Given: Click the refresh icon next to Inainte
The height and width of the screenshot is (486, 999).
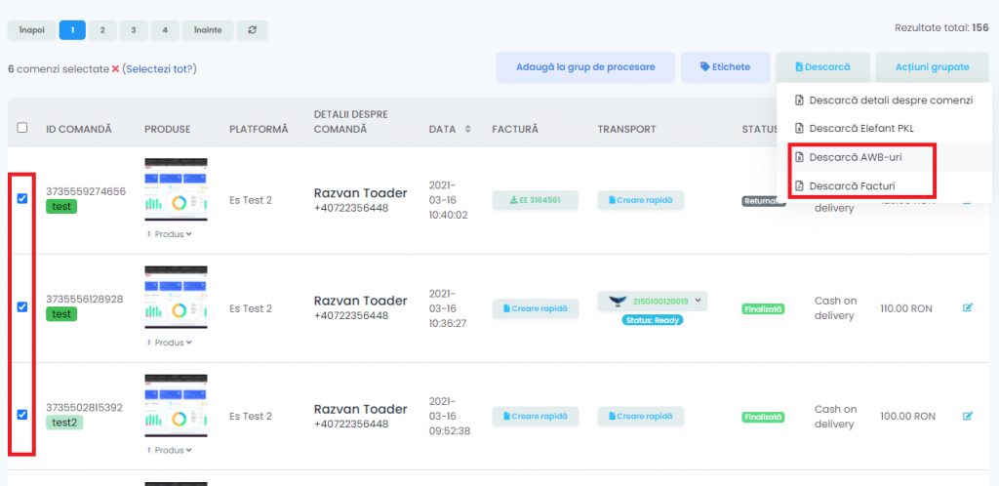Looking at the screenshot, I should click(253, 30).
